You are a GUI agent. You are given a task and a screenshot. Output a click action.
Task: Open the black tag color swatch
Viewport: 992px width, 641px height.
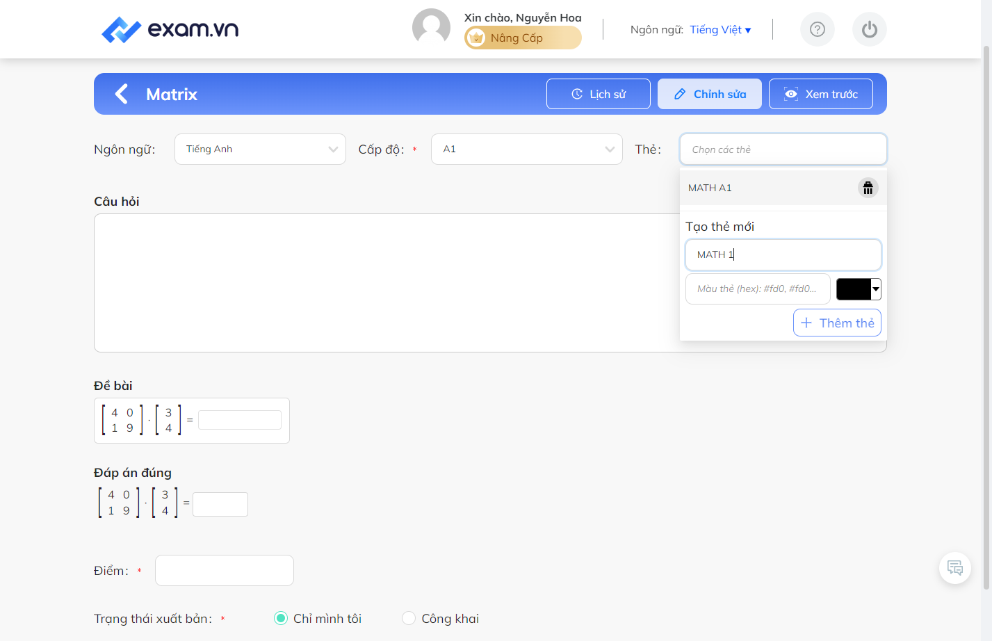pyautogui.click(x=859, y=289)
